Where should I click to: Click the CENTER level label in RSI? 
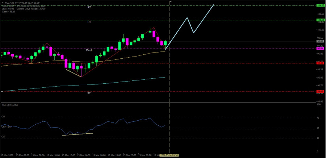click(x=6, y=126)
